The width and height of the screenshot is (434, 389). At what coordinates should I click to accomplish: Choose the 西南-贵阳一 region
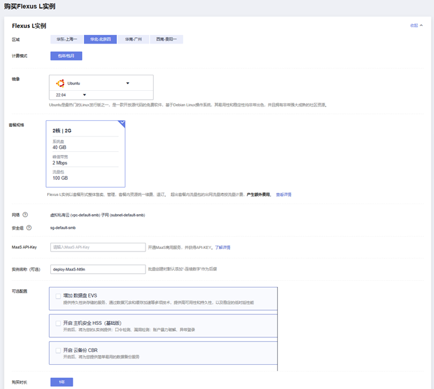(x=167, y=39)
